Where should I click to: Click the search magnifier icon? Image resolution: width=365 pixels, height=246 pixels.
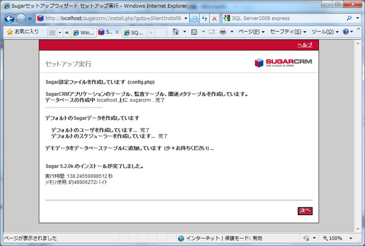(x=349, y=18)
